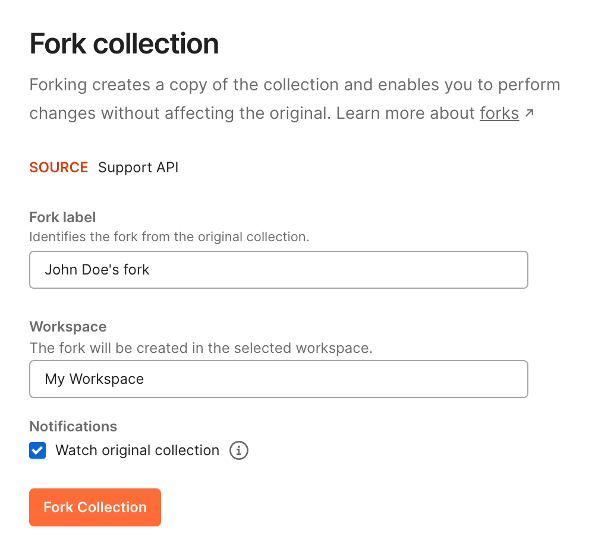Click the Support API source name
Screen dimensions: 592x549
[x=138, y=168]
